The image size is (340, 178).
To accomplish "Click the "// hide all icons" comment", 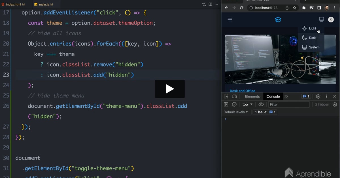I will tap(54, 33).
